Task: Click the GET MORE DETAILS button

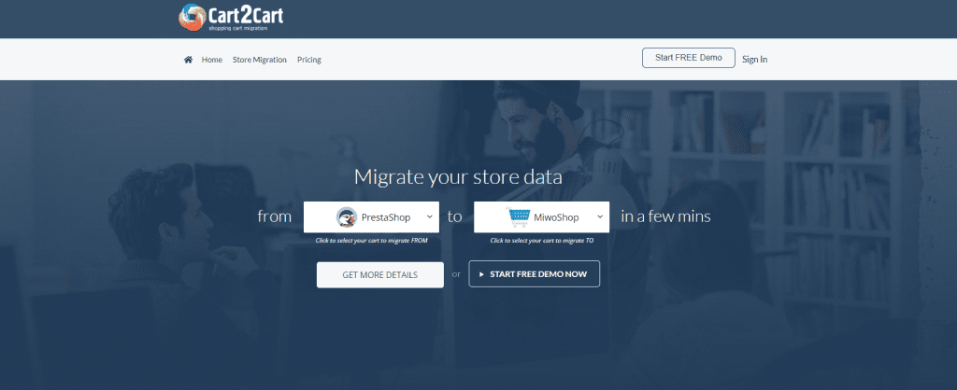Action: [x=380, y=275]
